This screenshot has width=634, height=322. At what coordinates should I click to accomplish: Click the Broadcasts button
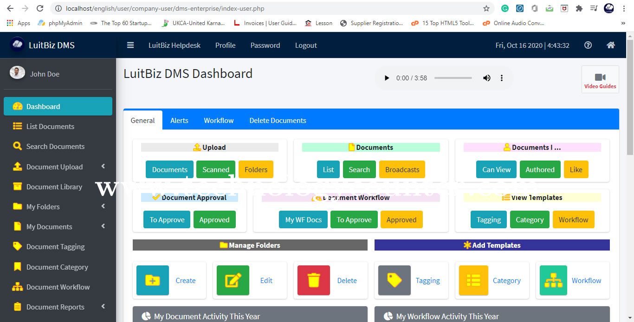point(402,169)
